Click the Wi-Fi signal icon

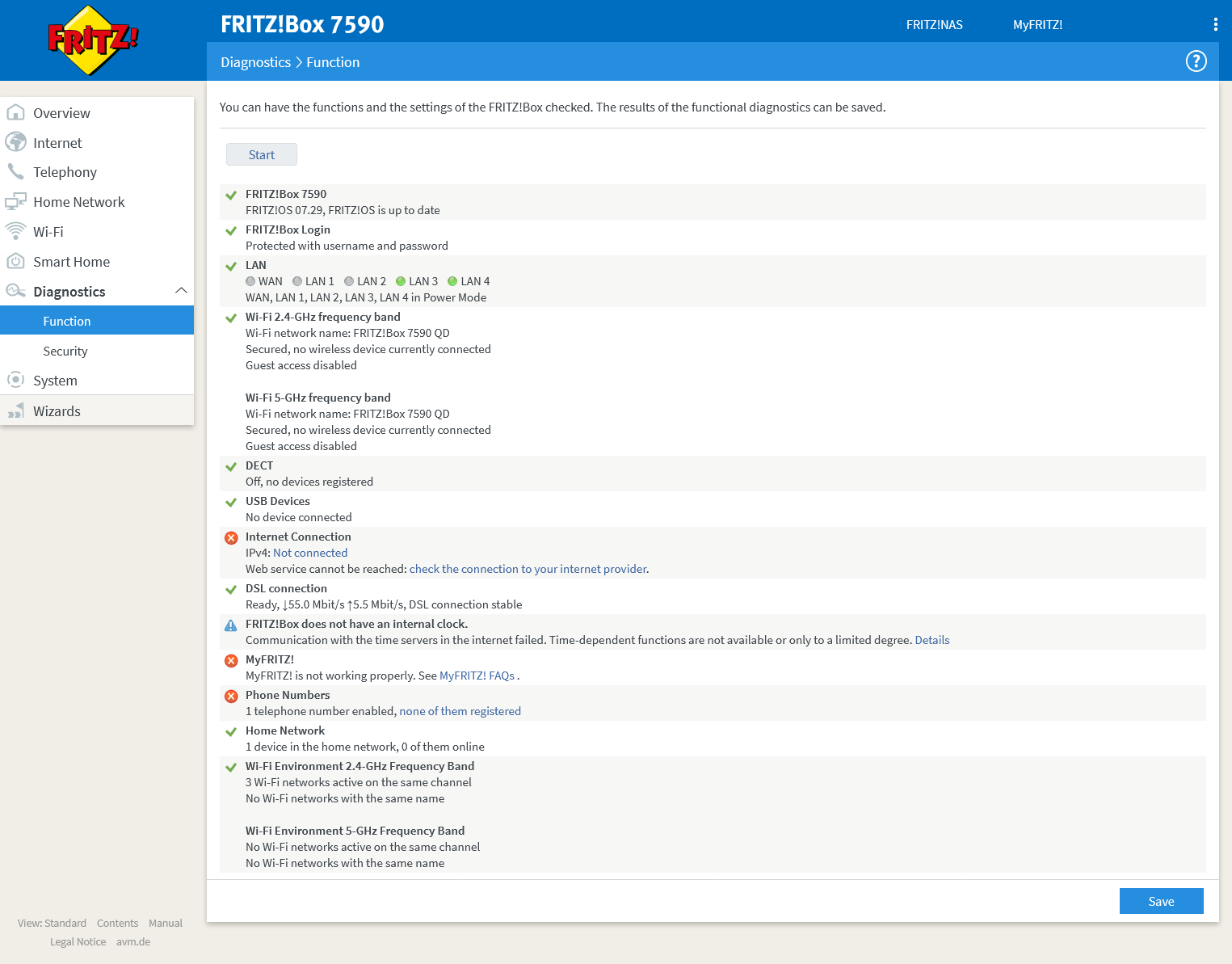pyautogui.click(x=15, y=231)
